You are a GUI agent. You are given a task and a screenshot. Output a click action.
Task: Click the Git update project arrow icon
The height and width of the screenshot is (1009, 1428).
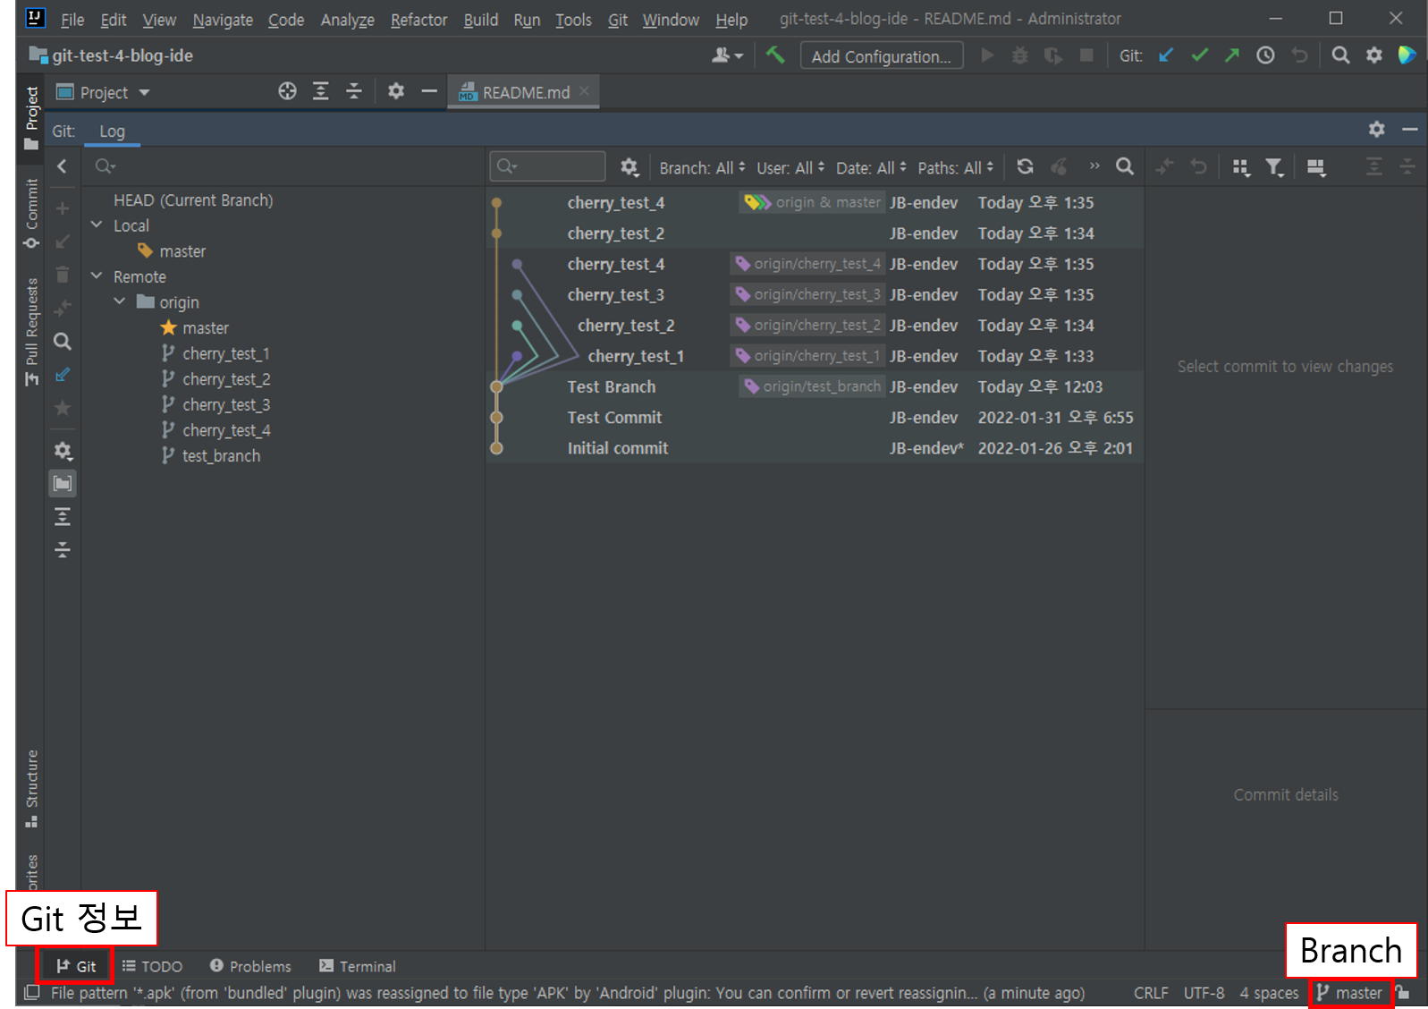pos(1165,55)
